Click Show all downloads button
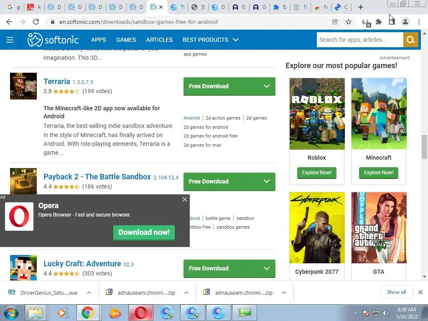Viewport: 428px width, 321px height. pyautogui.click(x=396, y=292)
